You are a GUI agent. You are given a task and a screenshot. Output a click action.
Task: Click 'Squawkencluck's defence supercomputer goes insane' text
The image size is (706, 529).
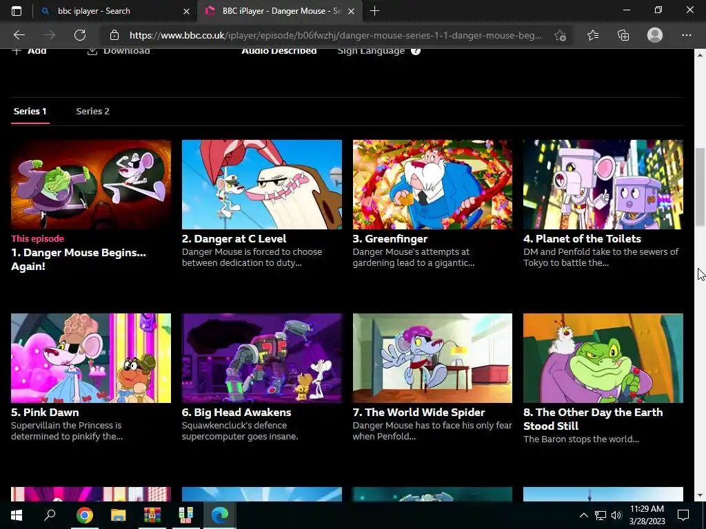pos(240,431)
